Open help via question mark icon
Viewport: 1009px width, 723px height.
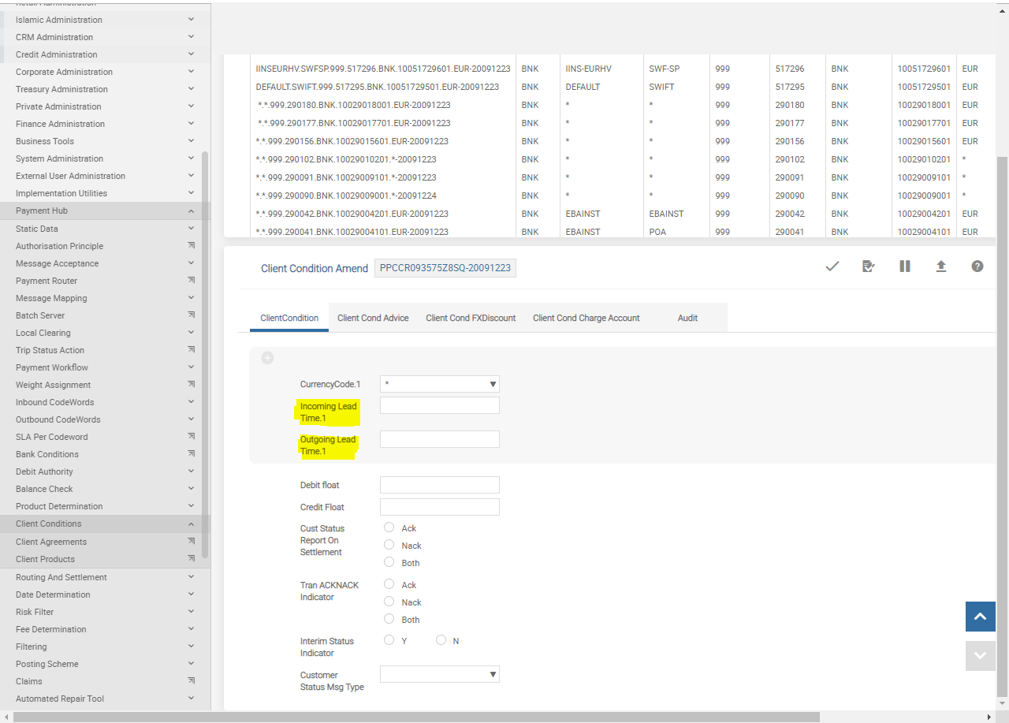pos(977,266)
